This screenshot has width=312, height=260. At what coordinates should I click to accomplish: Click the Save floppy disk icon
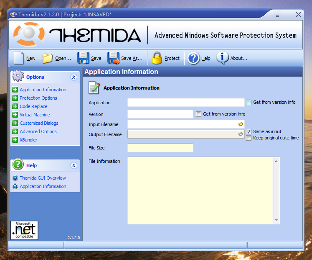pyautogui.click(x=83, y=58)
